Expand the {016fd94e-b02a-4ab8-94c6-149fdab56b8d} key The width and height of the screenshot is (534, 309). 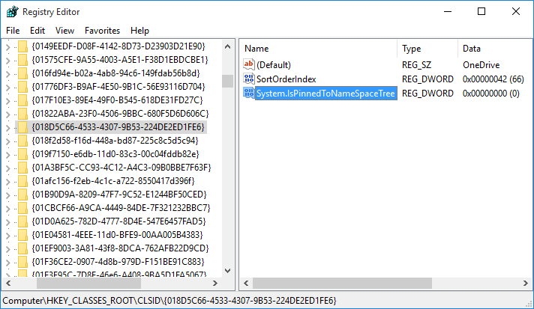[x=8, y=74]
